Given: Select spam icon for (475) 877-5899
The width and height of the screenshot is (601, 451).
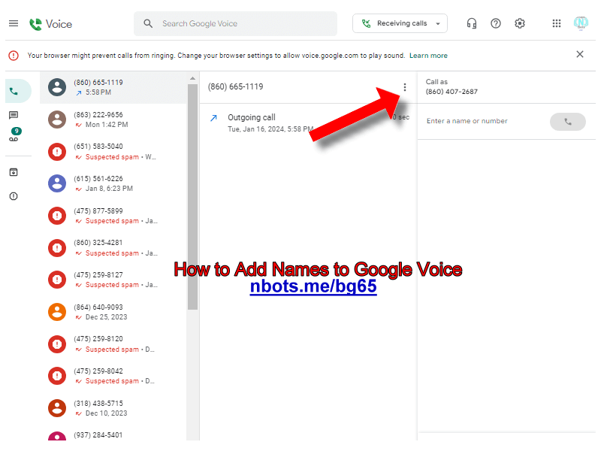Looking at the screenshot, I should tap(57, 216).
